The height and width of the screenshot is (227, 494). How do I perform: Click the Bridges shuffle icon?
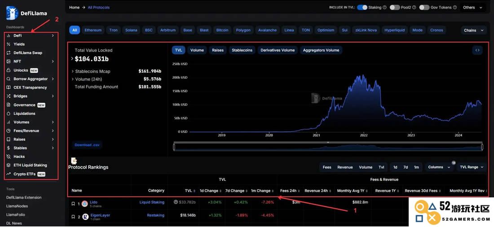pyautogui.click(x=9, y=96)
